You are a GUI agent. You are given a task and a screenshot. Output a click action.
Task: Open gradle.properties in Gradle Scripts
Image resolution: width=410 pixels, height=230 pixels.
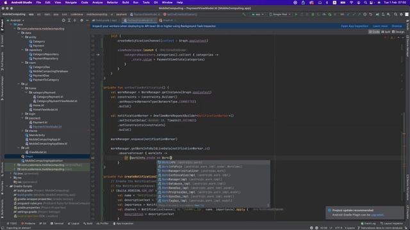(x=28, y=208)
